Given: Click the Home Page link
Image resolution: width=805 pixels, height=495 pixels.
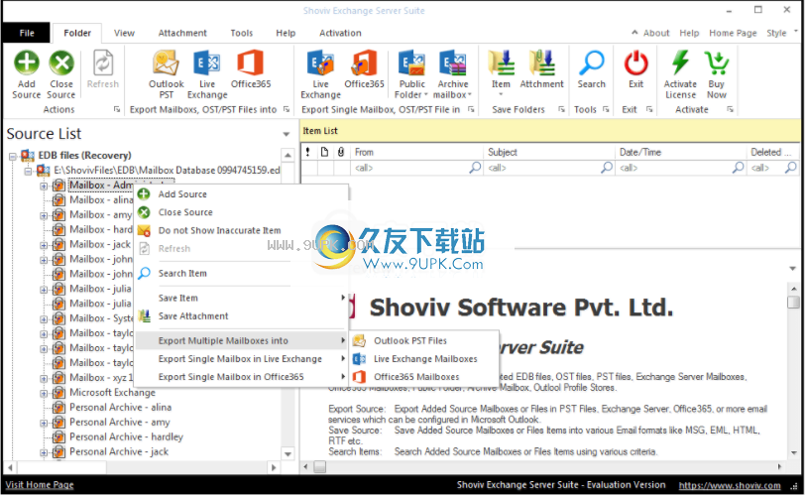Looking at the screenshot, I should coord(733,33).
